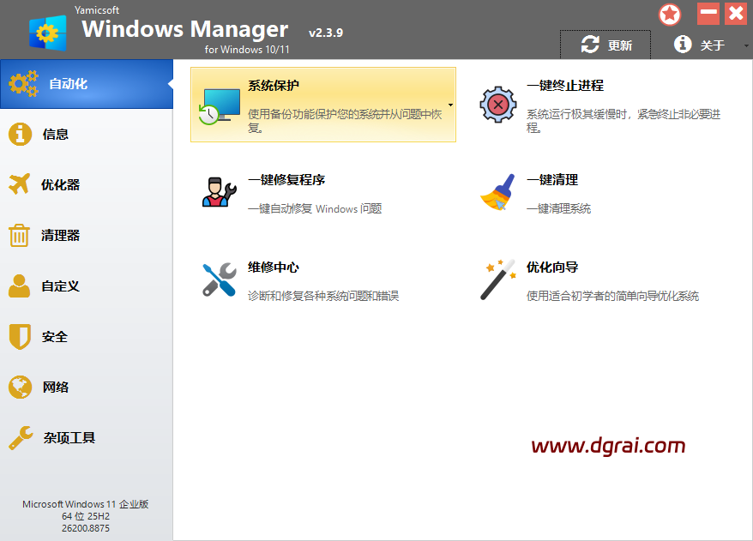Click the globe icon for 网络

pyautogui.click(x=21, y=387)
